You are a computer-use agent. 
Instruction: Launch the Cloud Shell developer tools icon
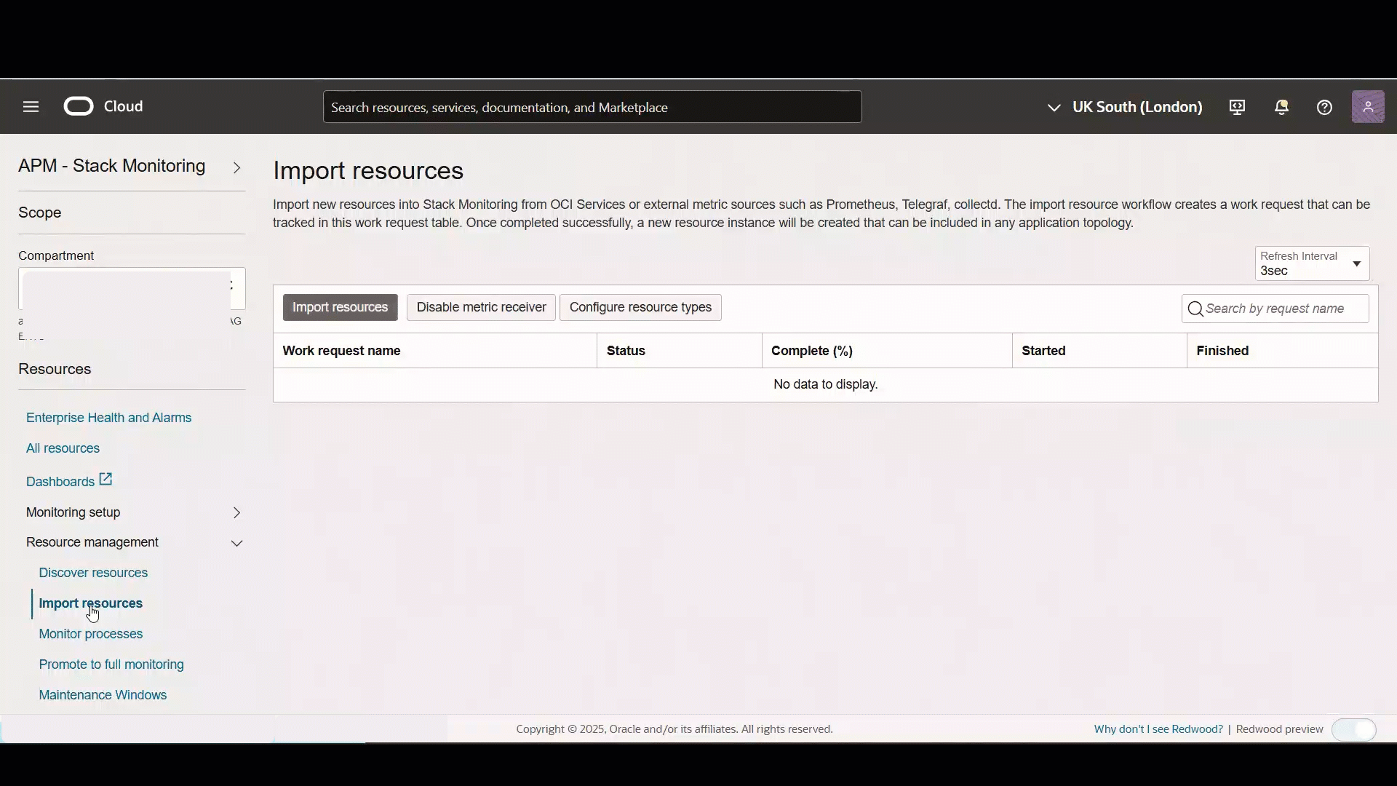[x=1237, y=106]
